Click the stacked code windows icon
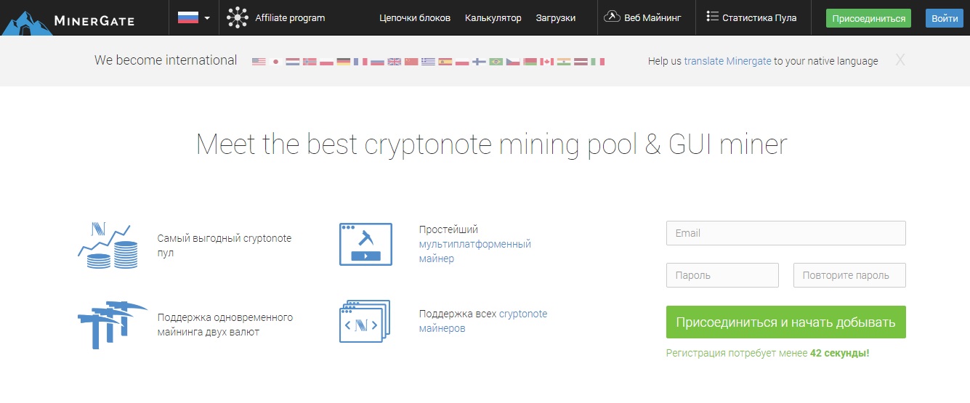This screenshot has height=403, width=970. point(365,321)
